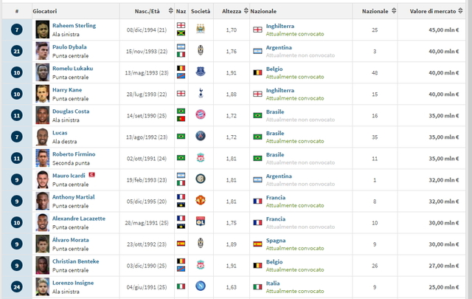The image size is (472, 299).
Task: Sort table by Altezza arrows
Action: click(x=246, y=11)
